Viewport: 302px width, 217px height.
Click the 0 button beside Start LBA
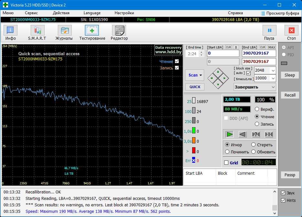[236, 47]
